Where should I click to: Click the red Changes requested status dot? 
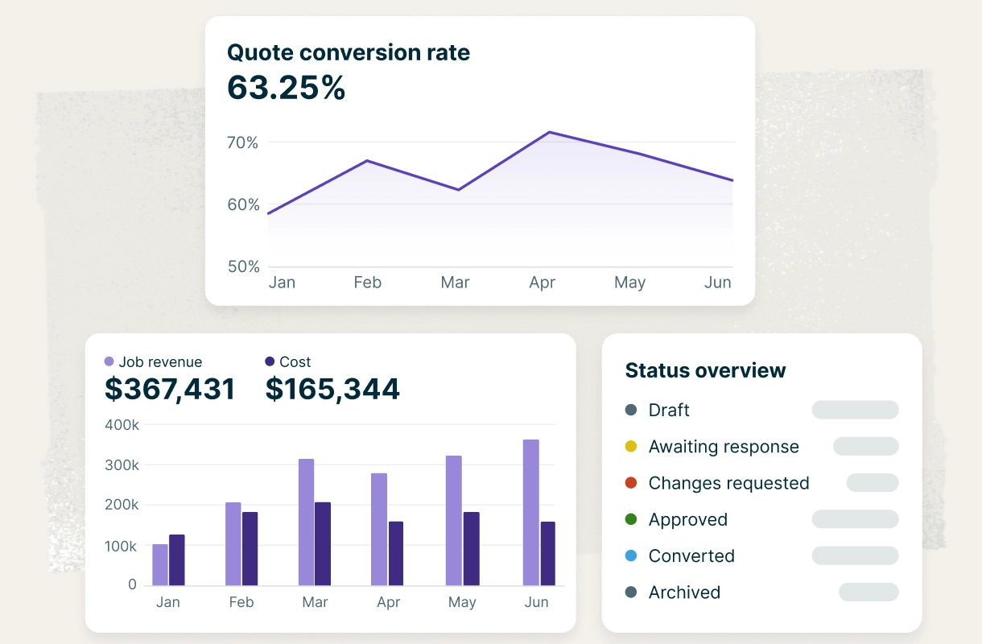tap(631, 483)
